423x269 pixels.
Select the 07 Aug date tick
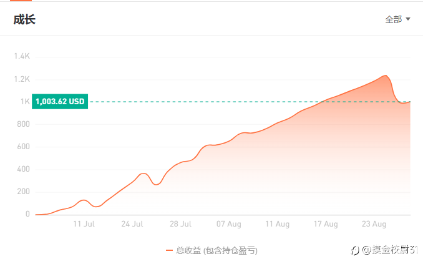tap(229, 224)
